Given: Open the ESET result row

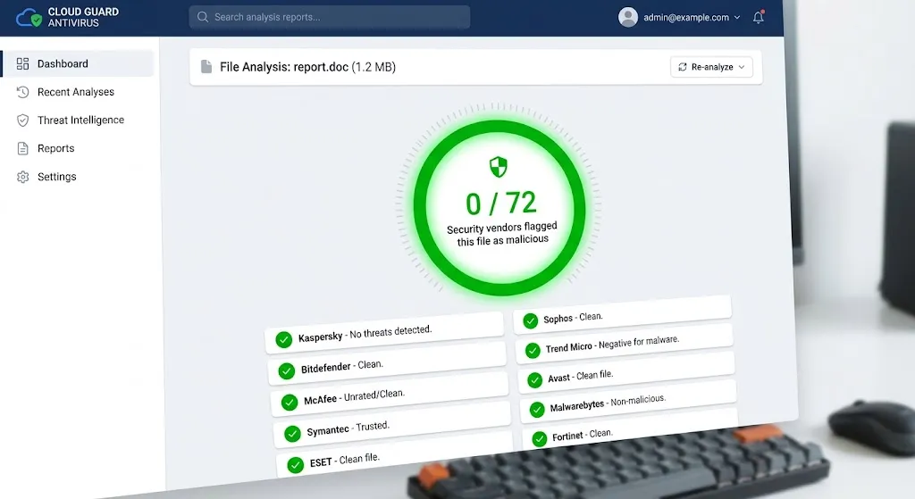Looking at the screenshot, I should [x=394, y=456].
